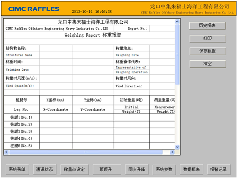Click the Y坐标(mm) column header

click(x=93, y=100)
